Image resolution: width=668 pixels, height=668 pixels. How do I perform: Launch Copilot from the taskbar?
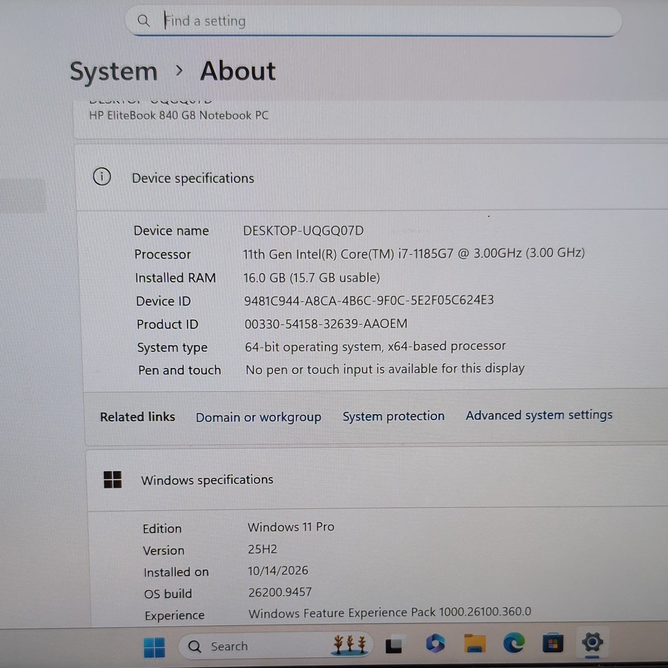pyautogui.click(x=435, y=644)
